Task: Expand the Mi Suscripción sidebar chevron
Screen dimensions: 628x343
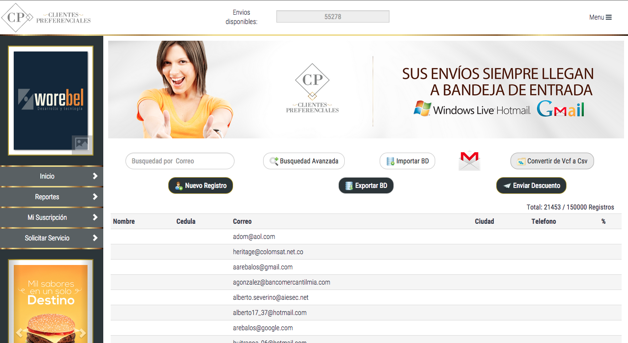Action: pyautogui.click(x=95, y=217)
